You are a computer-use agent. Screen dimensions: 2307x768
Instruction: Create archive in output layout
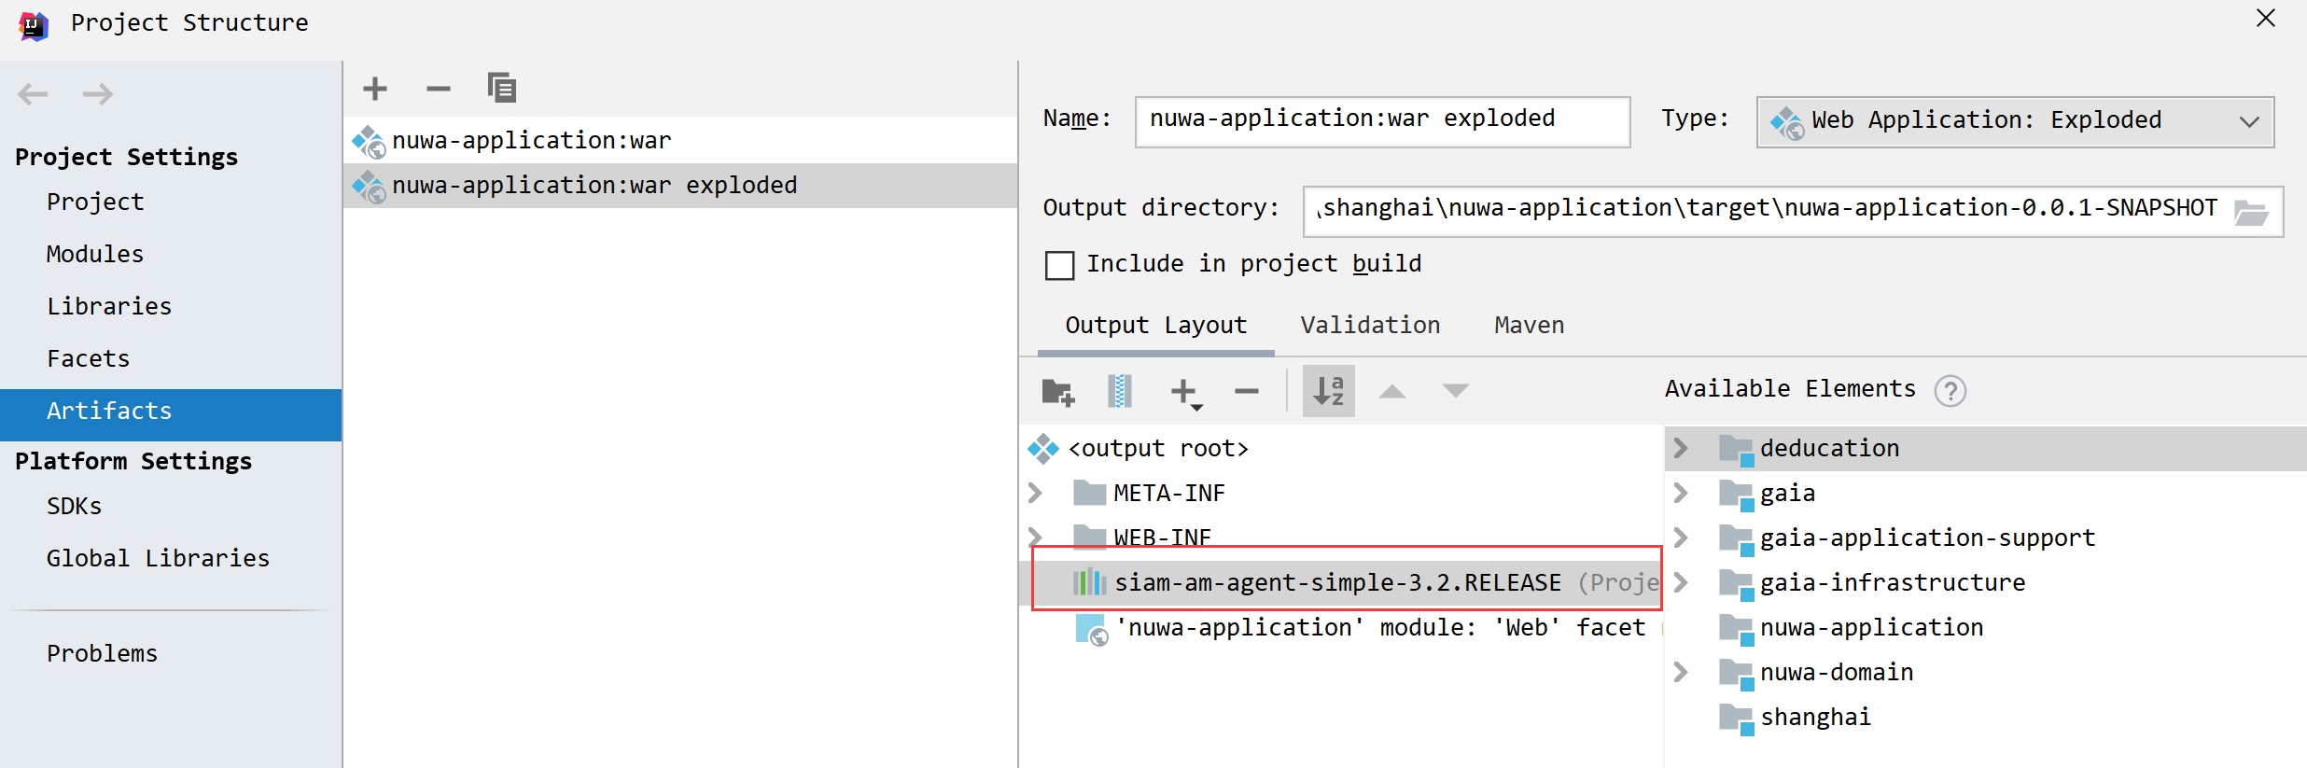[1120, 391]
